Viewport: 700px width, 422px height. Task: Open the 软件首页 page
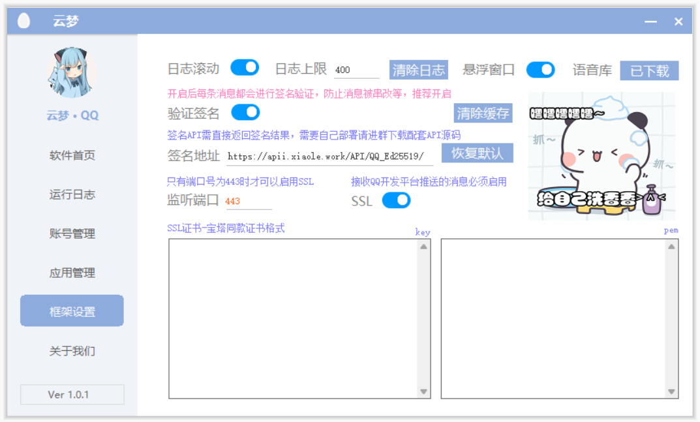click(72, 155)
